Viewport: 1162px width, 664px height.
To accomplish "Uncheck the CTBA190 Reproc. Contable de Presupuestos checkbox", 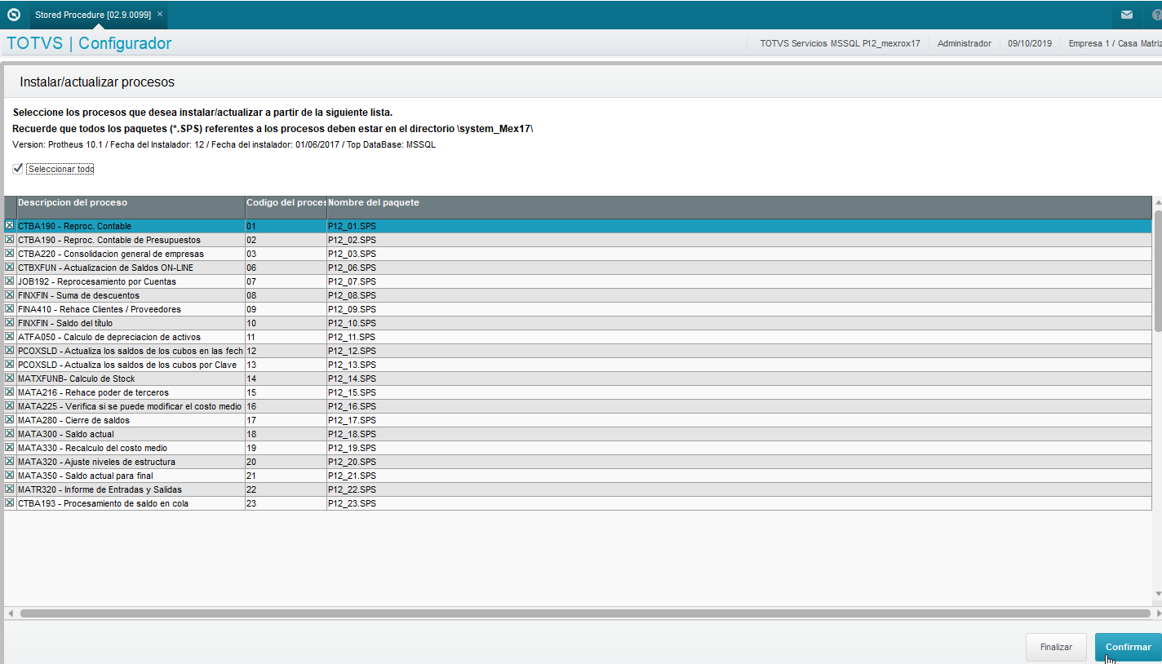I will pos(10,239).
